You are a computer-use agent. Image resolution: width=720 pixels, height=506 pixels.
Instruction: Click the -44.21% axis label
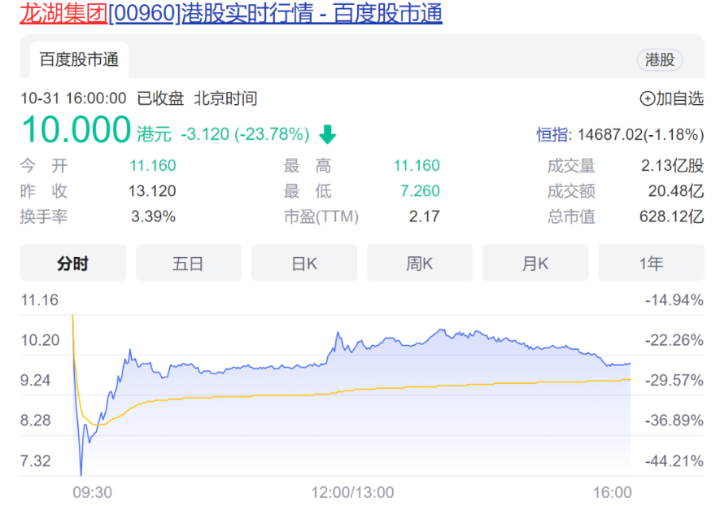click(674, 460)
